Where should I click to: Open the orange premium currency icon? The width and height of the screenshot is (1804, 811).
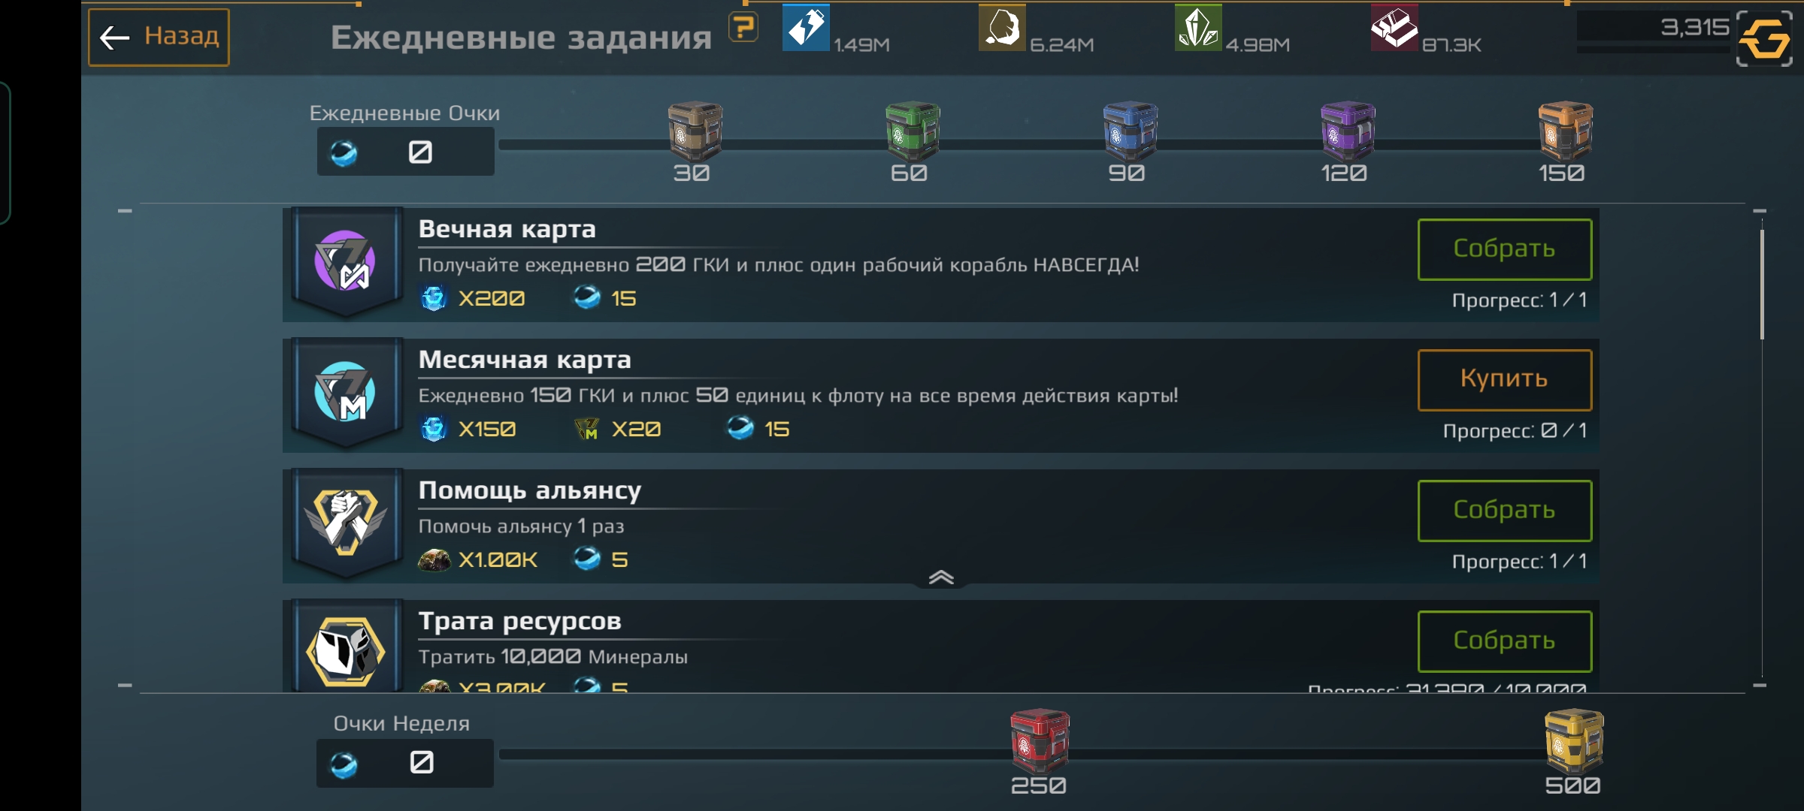[1764, 38]
